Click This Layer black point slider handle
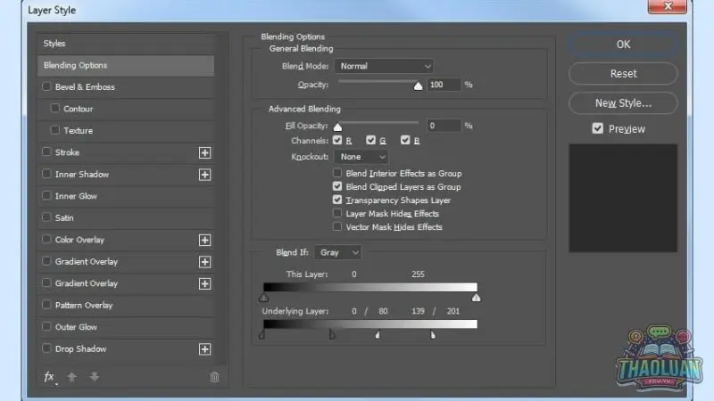 pos(263,298)
